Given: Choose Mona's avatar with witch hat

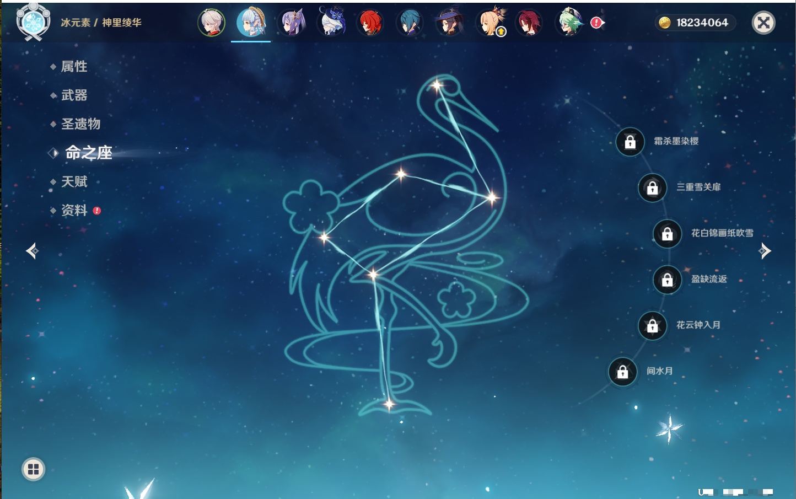Looking at the screenshot, I should [449, 23].
